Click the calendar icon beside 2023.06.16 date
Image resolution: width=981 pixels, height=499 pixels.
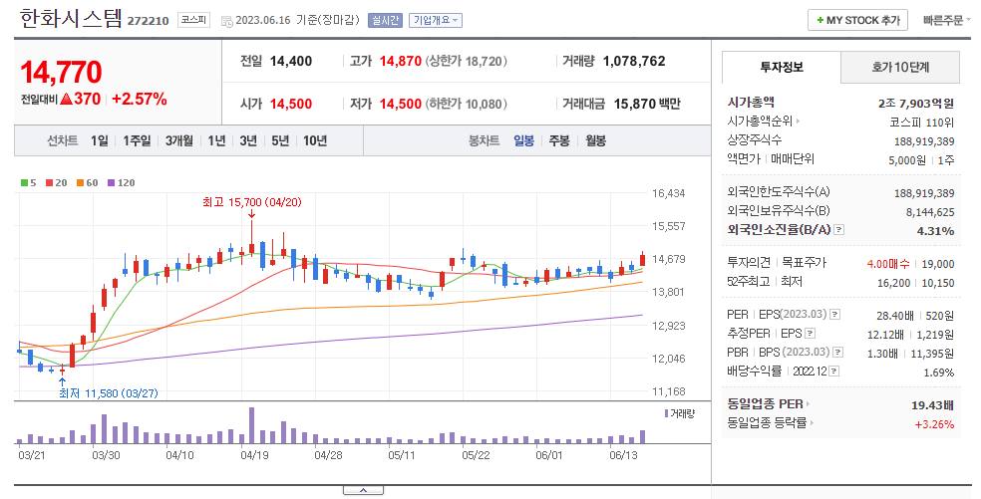pos(227,21)
